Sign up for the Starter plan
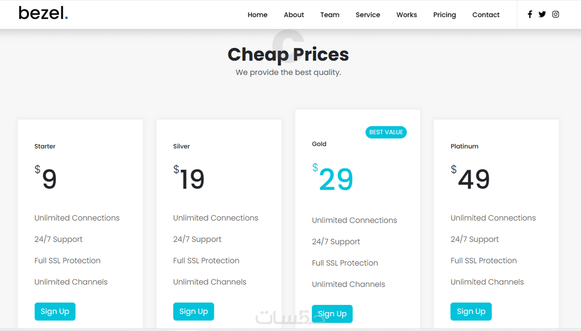Screen dimensions: 581x331 55,311
